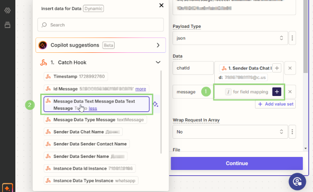Remove the chatId data row
Screen dimensions: 313x192
(x=290, y=68)
